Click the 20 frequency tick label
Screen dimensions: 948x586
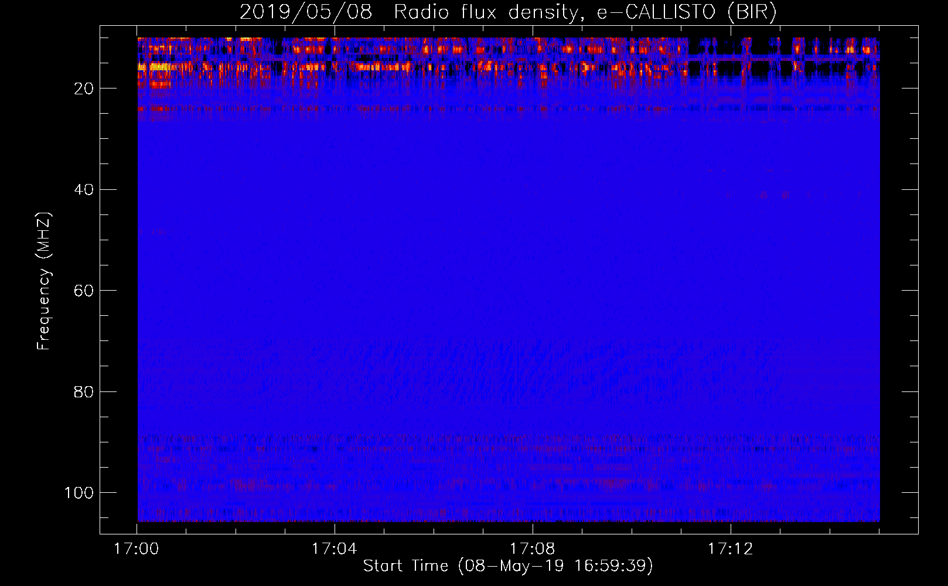coord(84,88)
